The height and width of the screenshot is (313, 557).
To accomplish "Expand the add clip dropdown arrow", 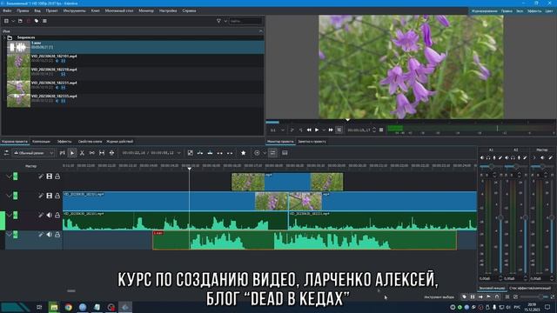I will coord(13,21).
